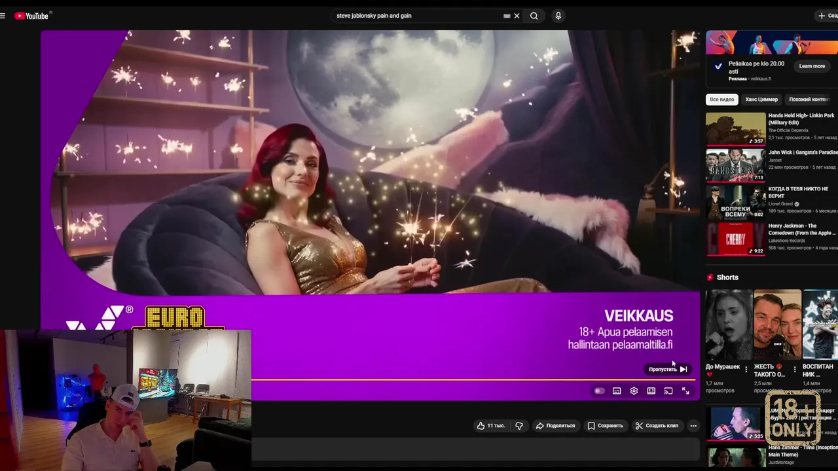
Task: Focus the search field with 'steve jablonsky'
Action: pos(418,16)
